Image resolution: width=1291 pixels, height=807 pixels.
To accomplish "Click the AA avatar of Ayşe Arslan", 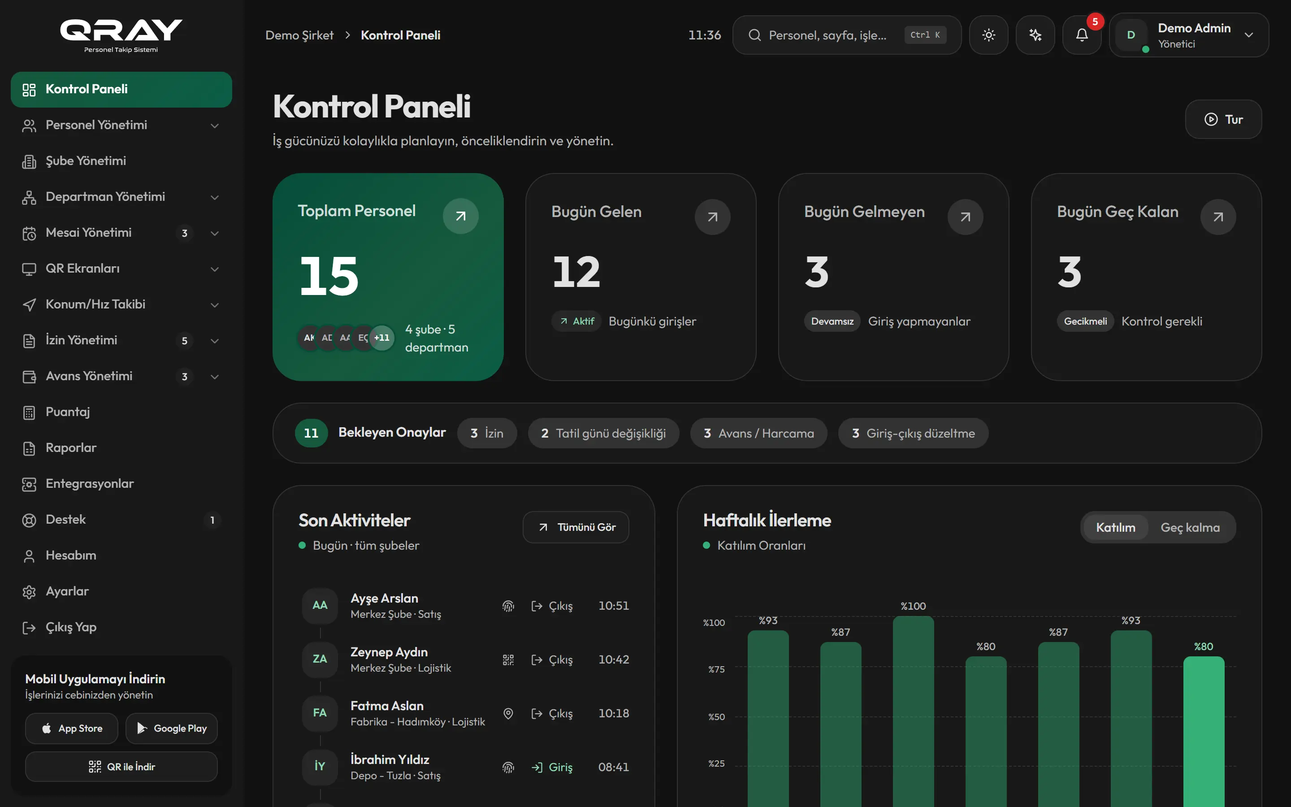I will (x=320, y=605).
